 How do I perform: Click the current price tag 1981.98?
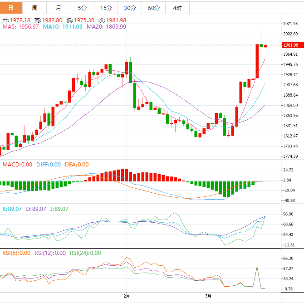pyautogui.click(x=290, y=45)
